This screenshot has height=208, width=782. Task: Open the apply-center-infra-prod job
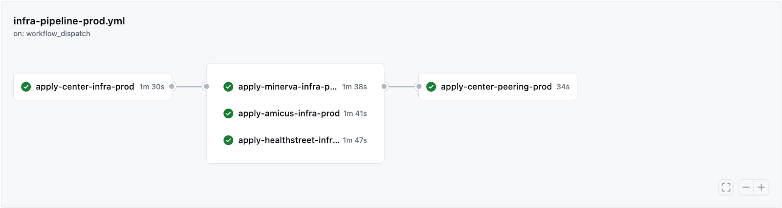(85, 87)
